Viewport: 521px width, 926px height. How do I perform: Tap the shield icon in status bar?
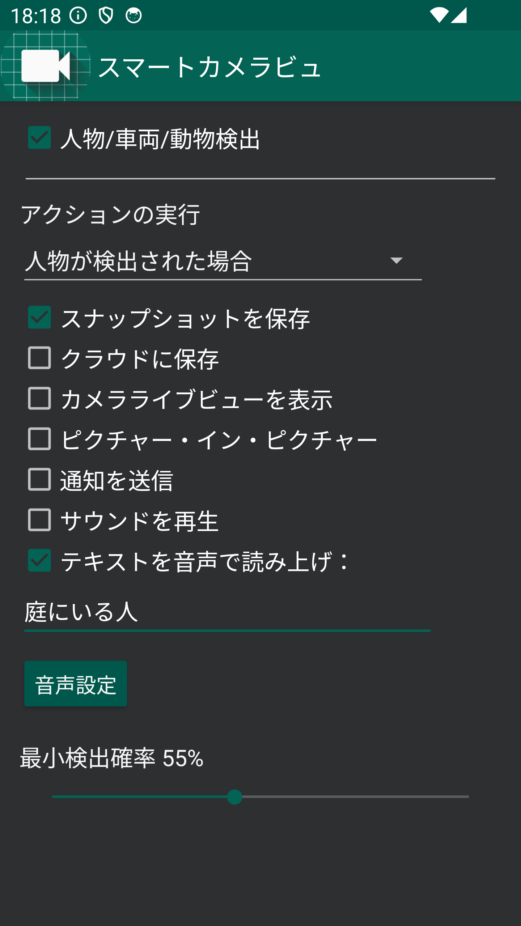[106, 16]
